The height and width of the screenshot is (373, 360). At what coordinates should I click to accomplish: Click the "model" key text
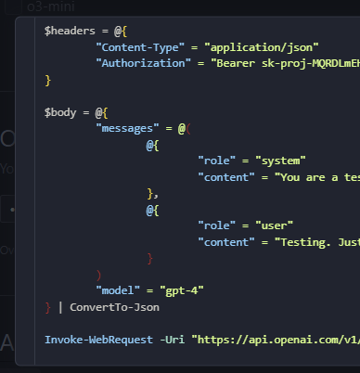pos(118,290)
